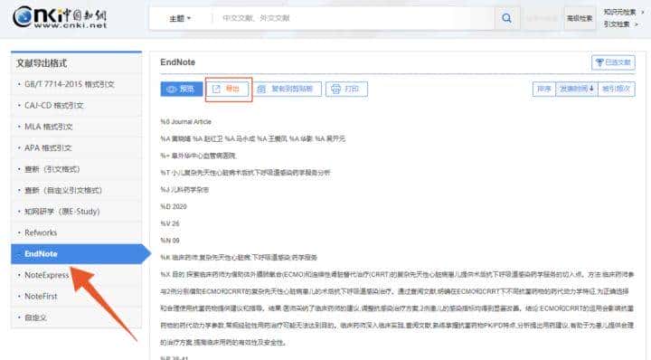Click the %N 09 line
This screenshot has height=360, width=651.
170,241
